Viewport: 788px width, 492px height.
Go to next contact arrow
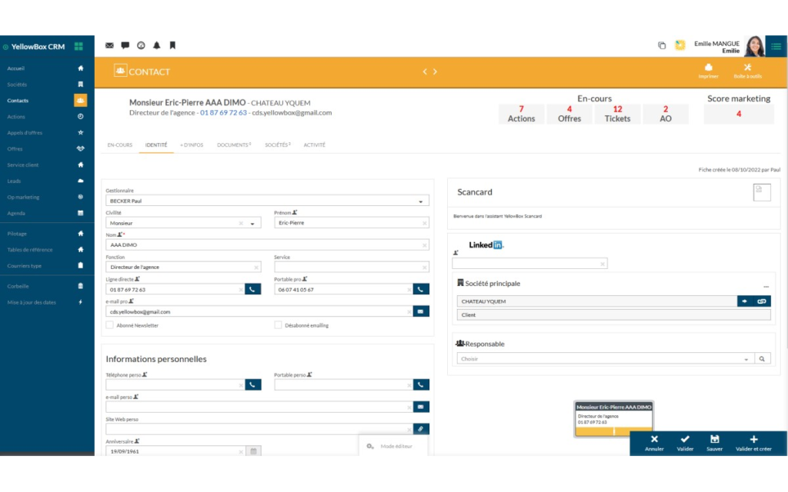coord(436,71)
